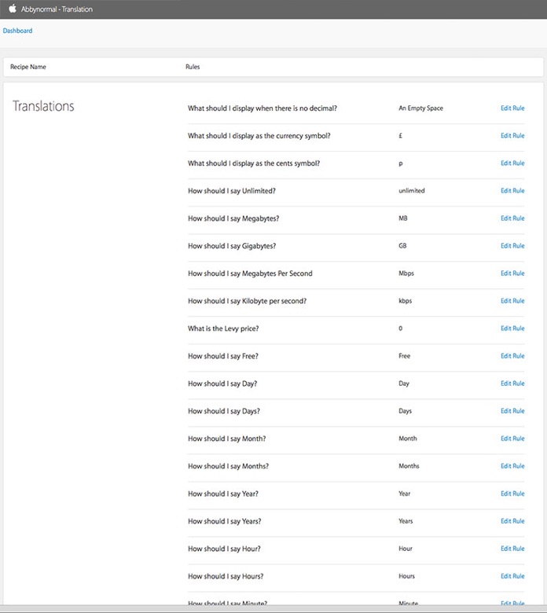Open Edit Rule for Free translation
547x613 pixels.
tap(512, 356)
